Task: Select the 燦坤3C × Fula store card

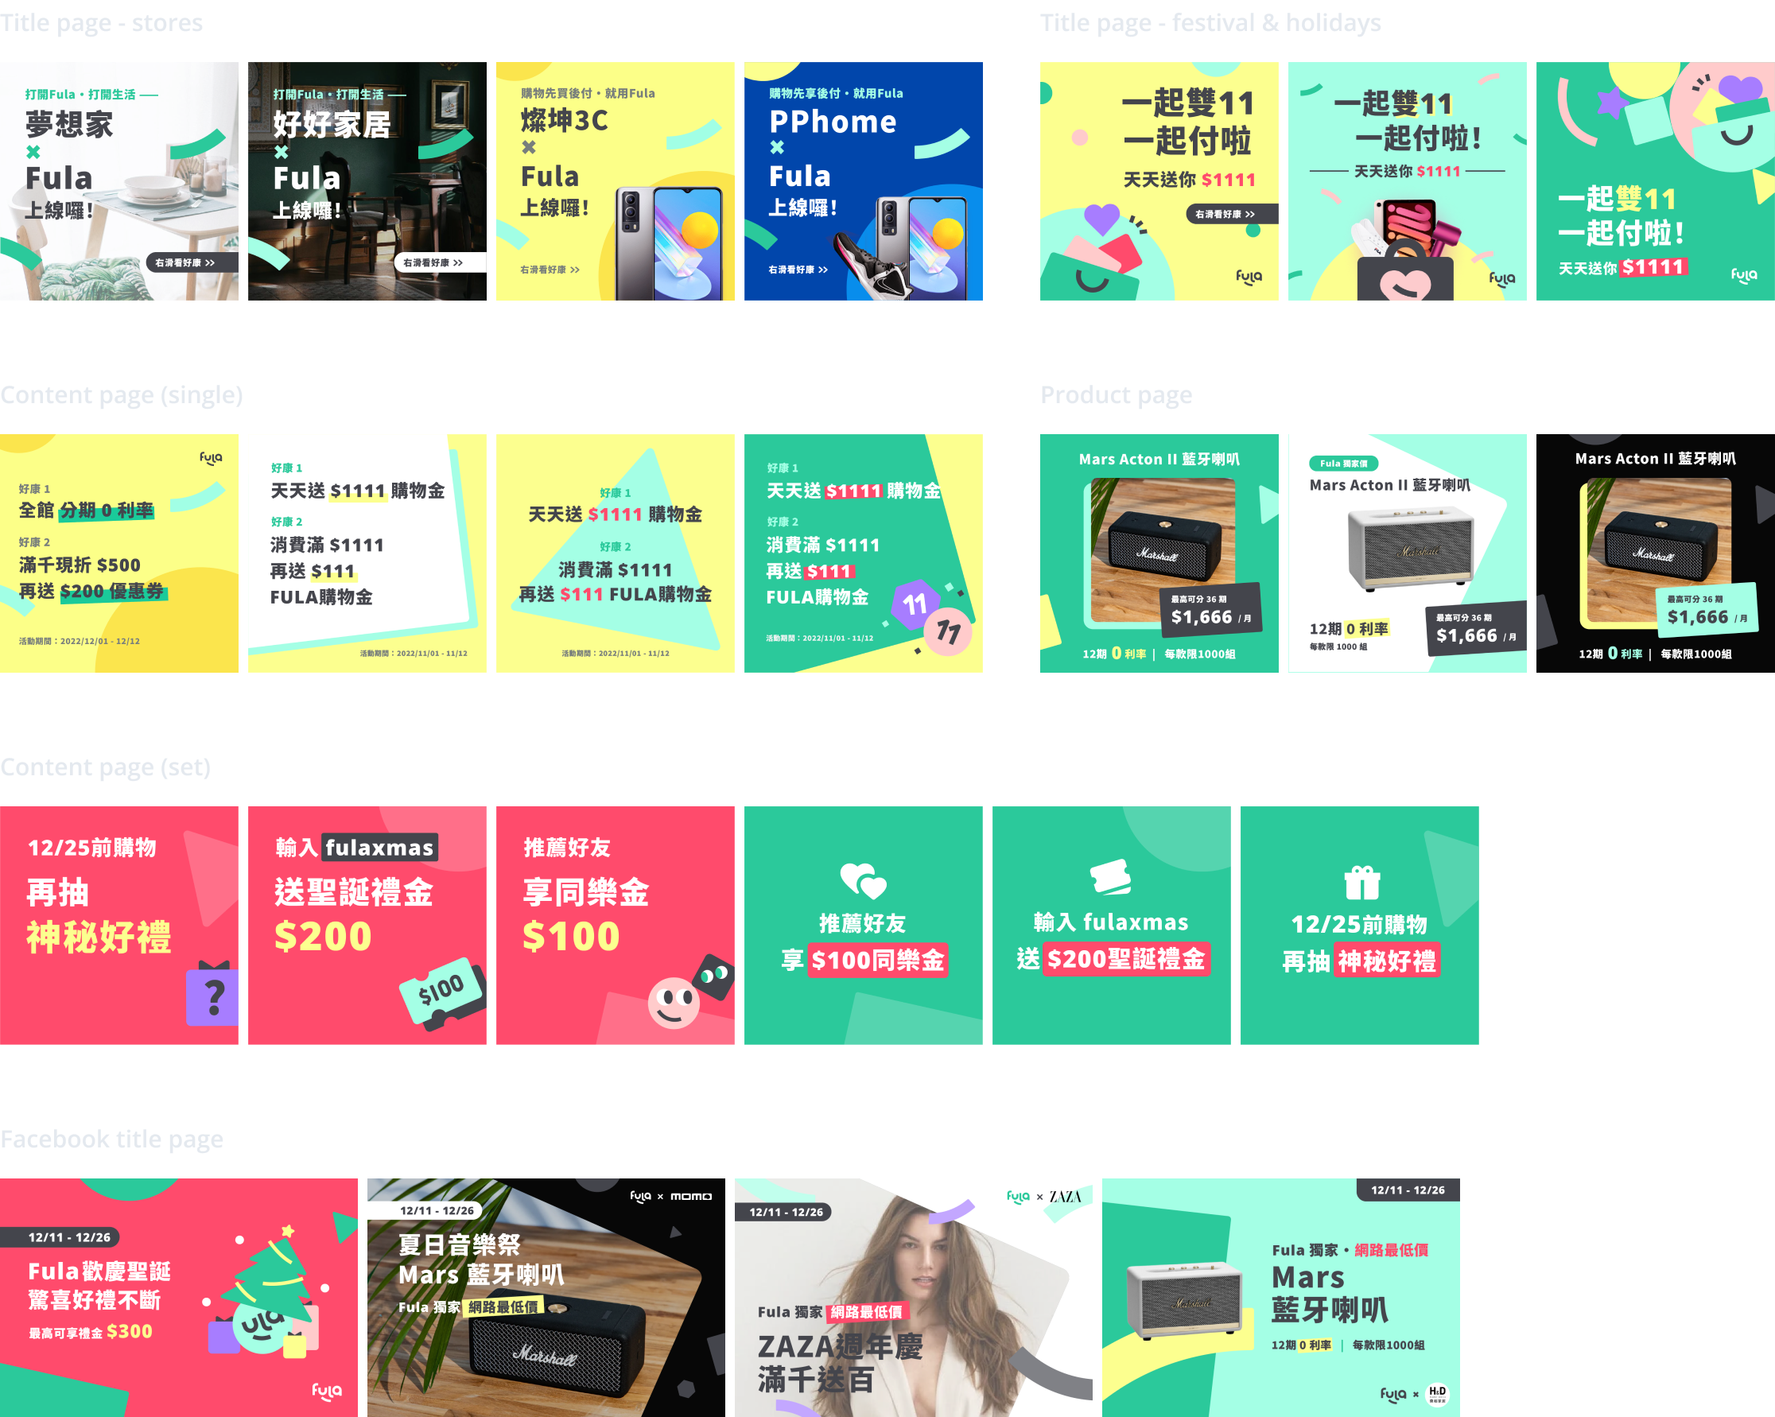Action: [x=615, y=181]
